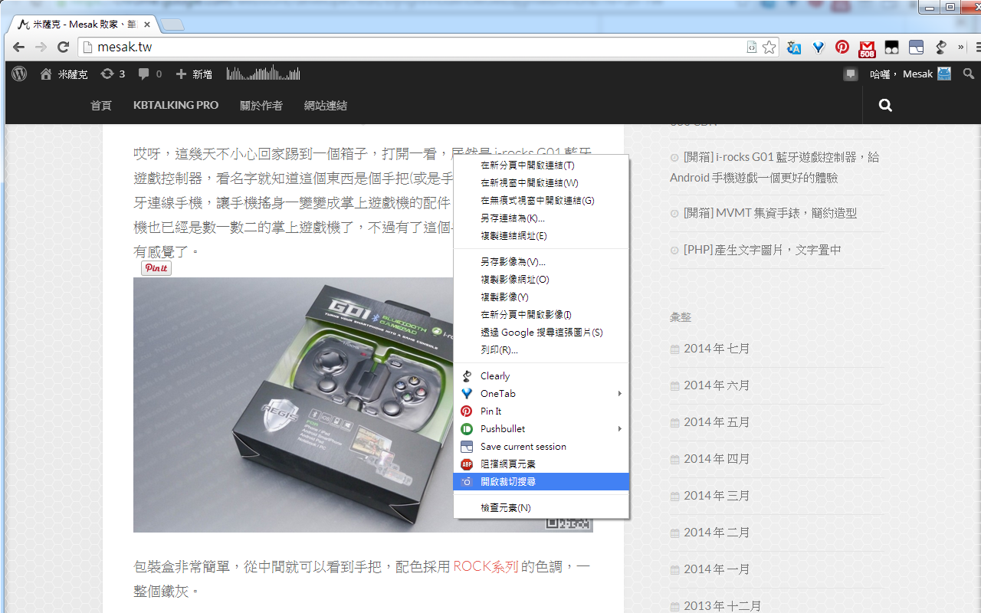The image size is (981, 613).
Task: Go to 首頁 in the site navigation
Action: [101, 105]
